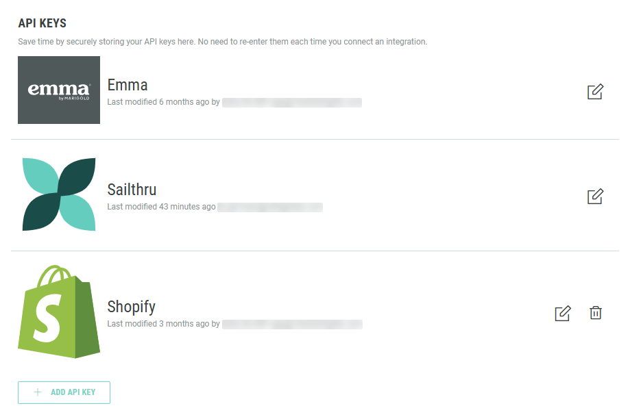630x419 pixels.
Task: Click Emma's 'Last modified 6 months ago' text
Action: 163,102
